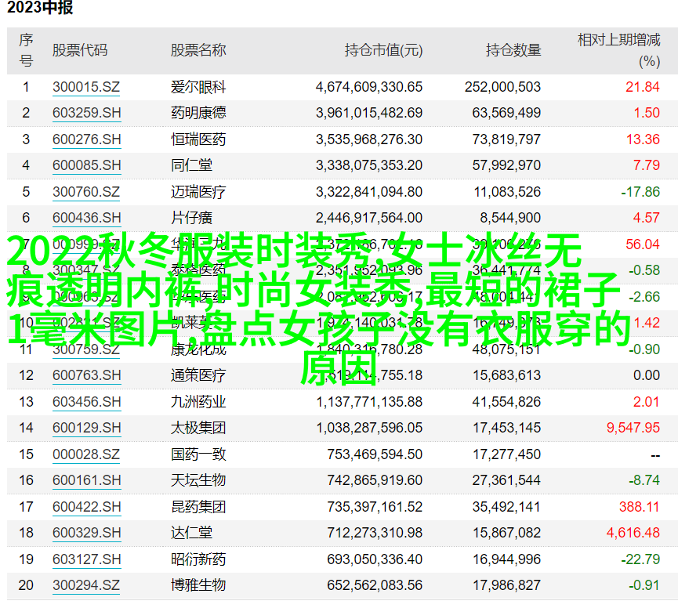Select the 000028.SZ stock code link

[x=86, y=454]
